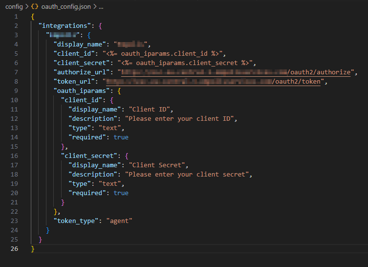
Task: Open the config folder breadcrumb
Action: coord(14,7)
